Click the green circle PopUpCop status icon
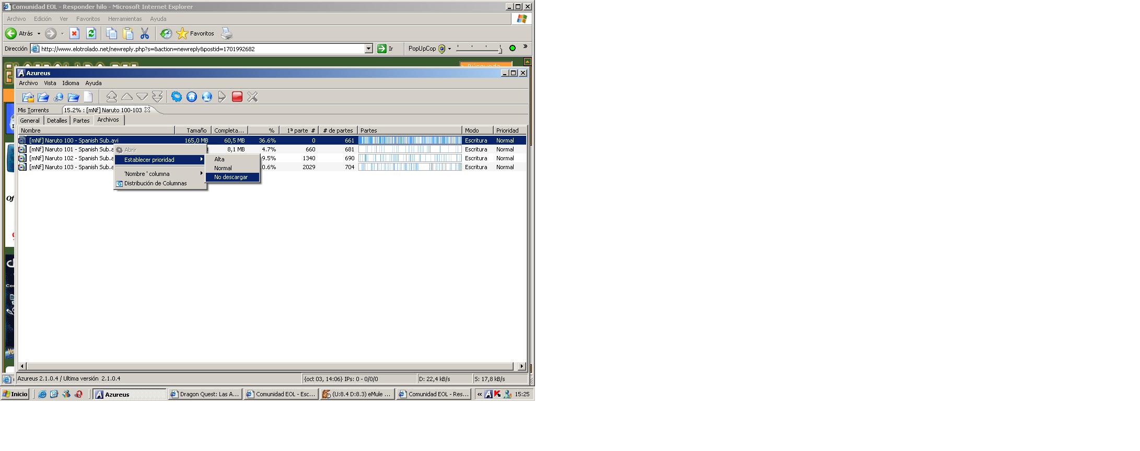Screen dimensions: 1140x451 [513, 48]
